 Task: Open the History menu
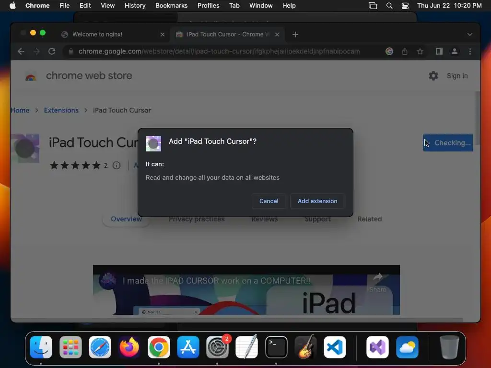[135, 6]
